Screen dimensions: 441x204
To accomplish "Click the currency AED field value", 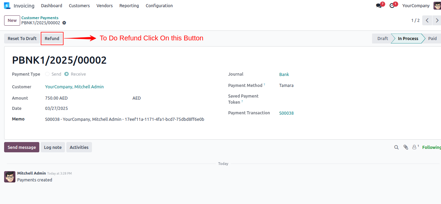I will point(137,98).
